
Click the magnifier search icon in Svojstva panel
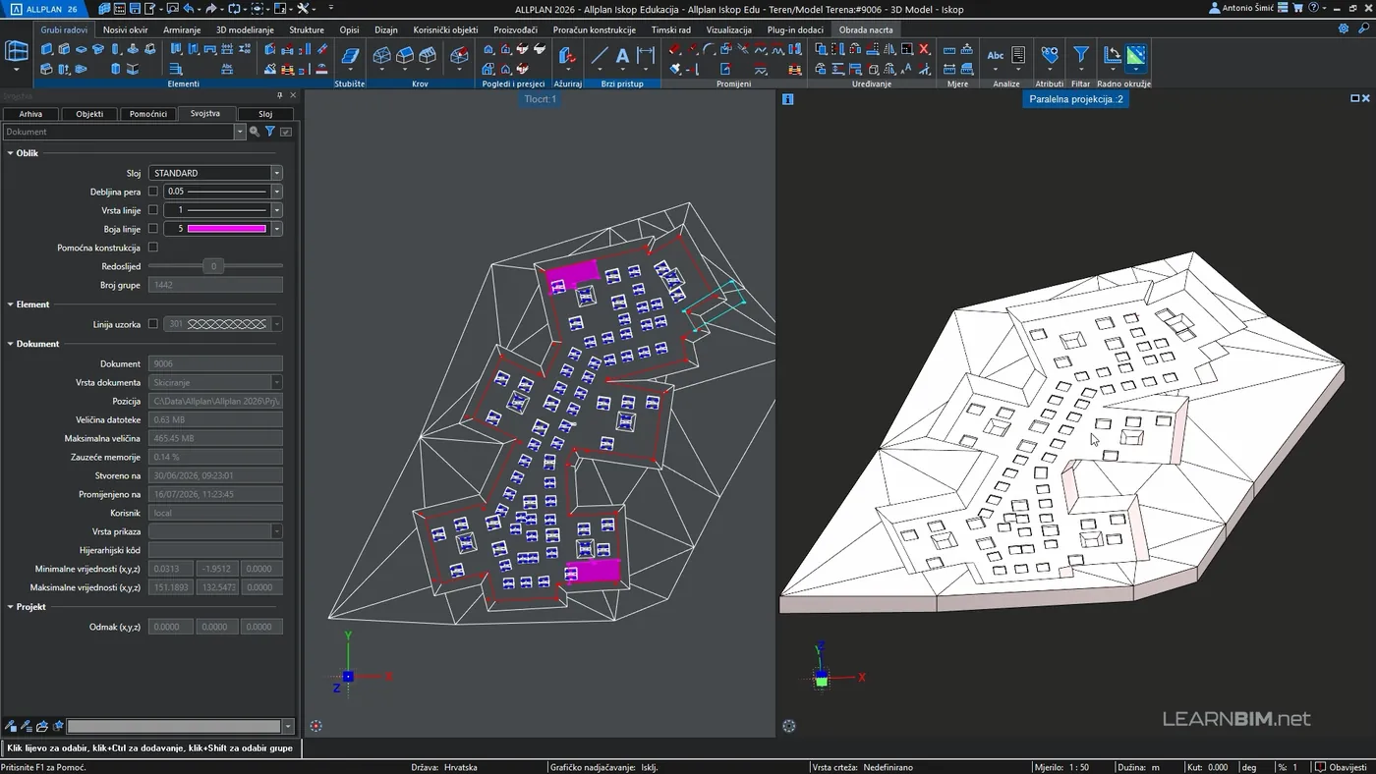tap(255, 132)
